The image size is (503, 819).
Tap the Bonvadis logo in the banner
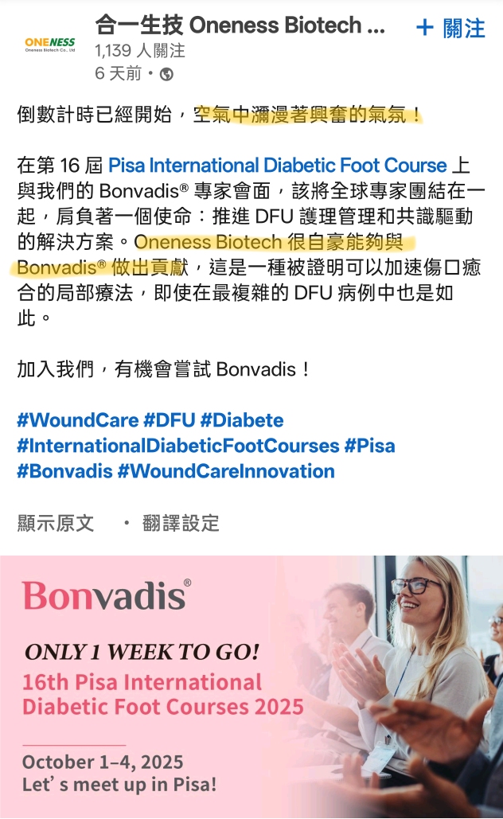(107, 595)
